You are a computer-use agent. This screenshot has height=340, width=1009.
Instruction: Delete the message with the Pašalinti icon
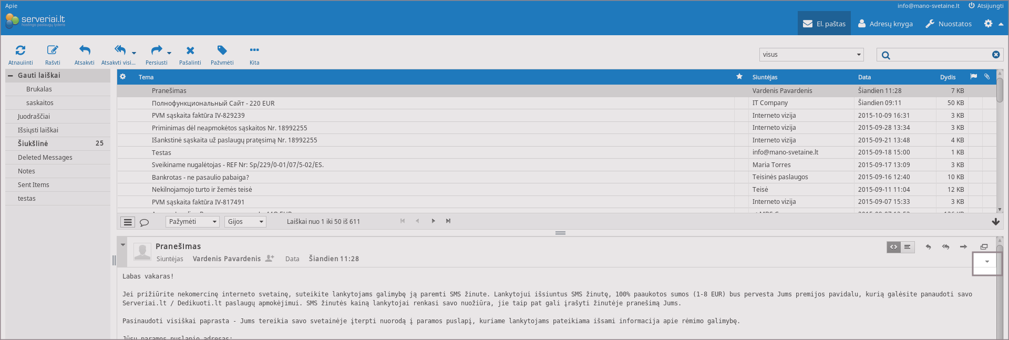190,50
